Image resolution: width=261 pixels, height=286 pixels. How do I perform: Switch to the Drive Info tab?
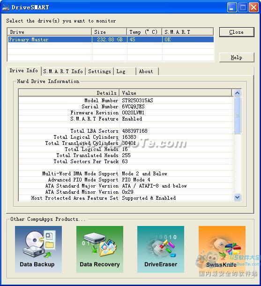24,71
